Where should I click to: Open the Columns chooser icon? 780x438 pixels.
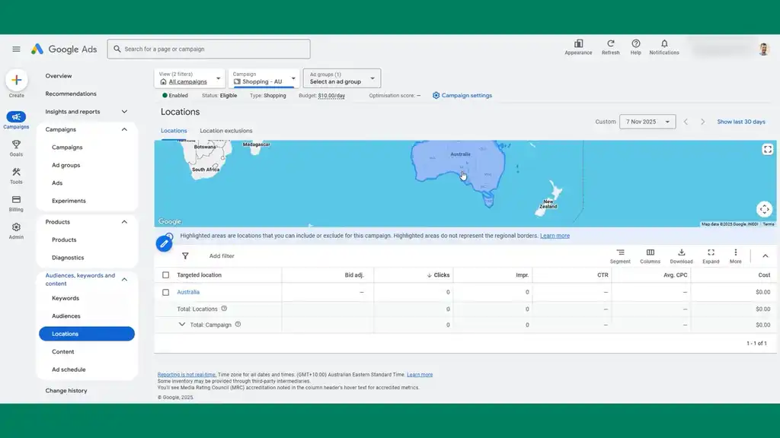(650, 253)
